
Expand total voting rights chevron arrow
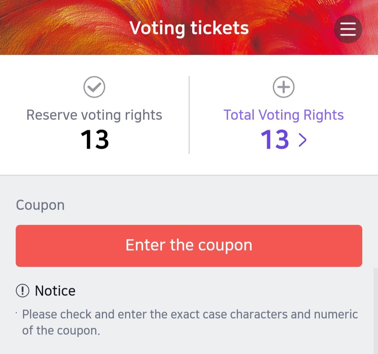click(x=302, y=140)
